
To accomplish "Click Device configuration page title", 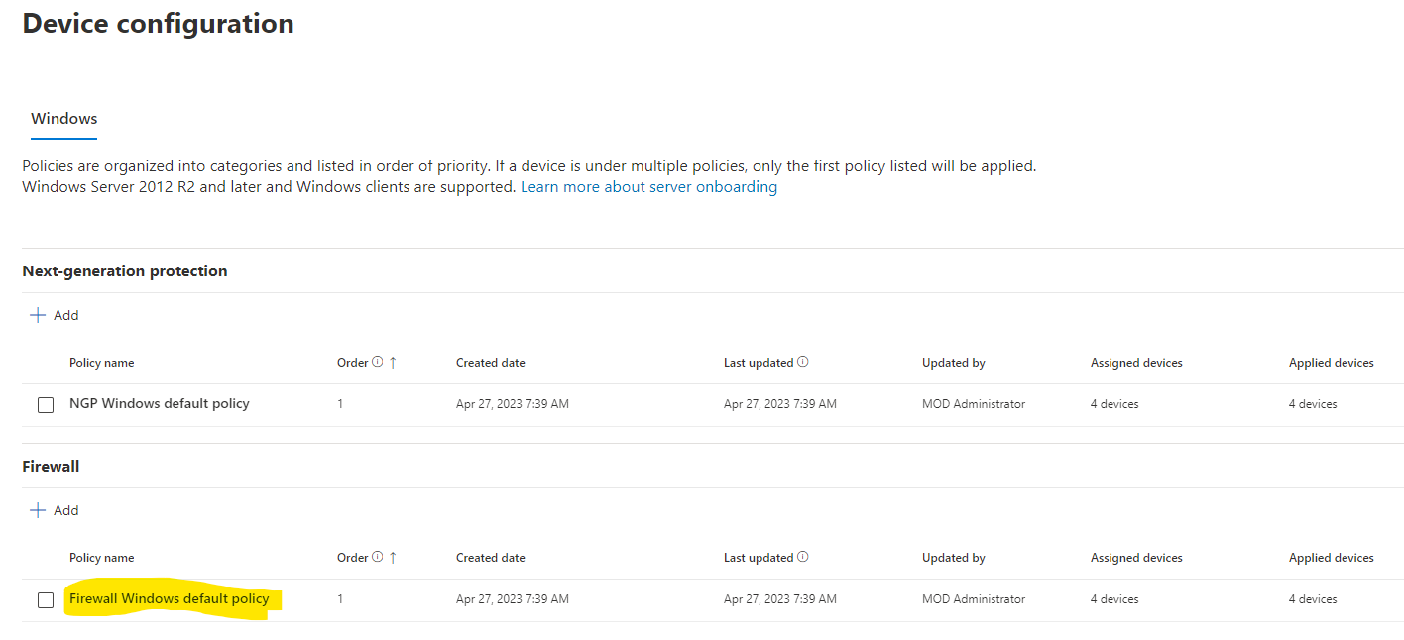I will (x=159, y=23).
